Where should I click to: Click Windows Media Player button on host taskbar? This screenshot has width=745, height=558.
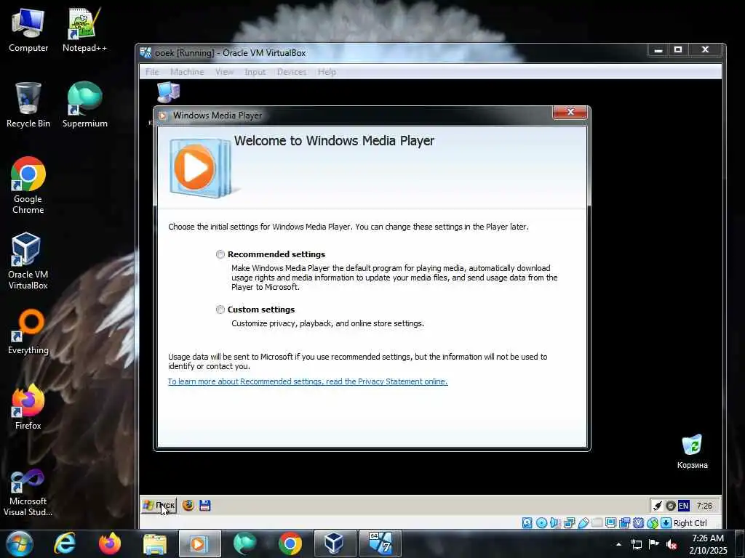(x=199, y=543)
